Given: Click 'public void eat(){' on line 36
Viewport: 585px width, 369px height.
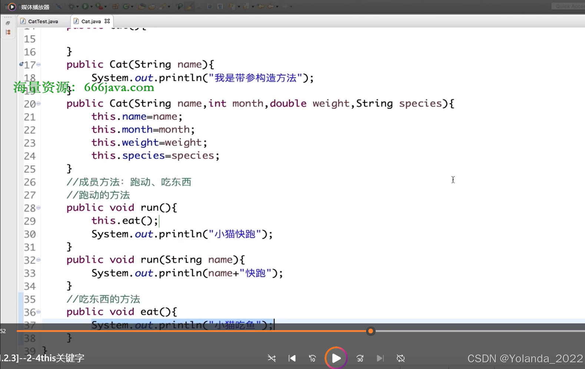Looking at the screenshot, I should (122, 312).
